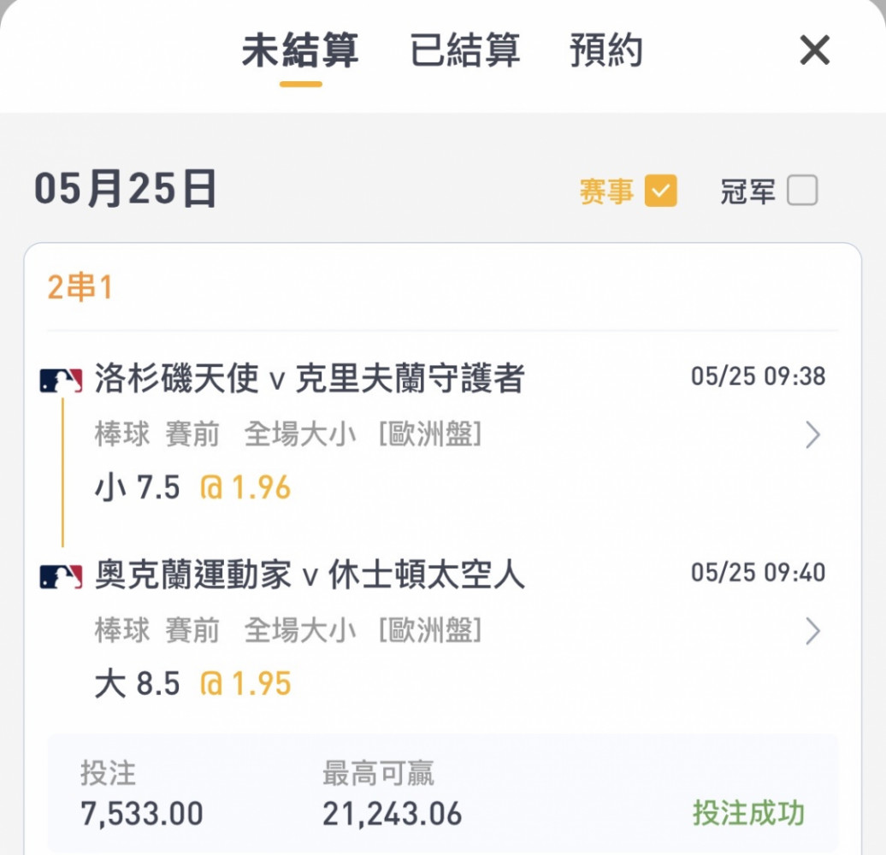Uncheck the 賽事 checkbox
This screenshot has height=855, width=886.
[660, 191]
